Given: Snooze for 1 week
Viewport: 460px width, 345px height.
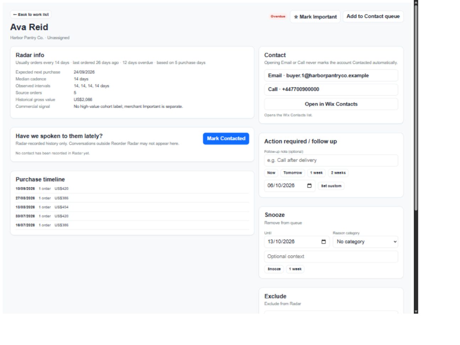Looking at the screenshot, I should [x=295, y=269].
